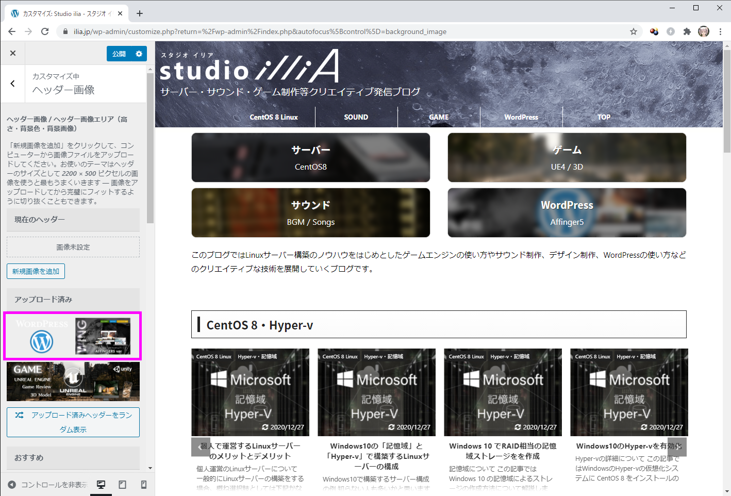Click the 公開 publish button

point(119,54)
